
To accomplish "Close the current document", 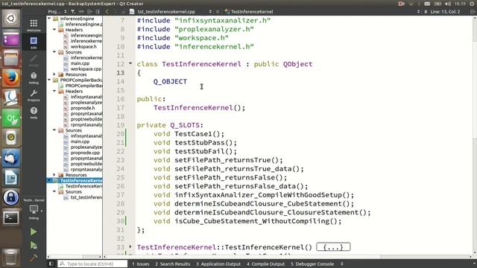I will (x=218, y=12).
